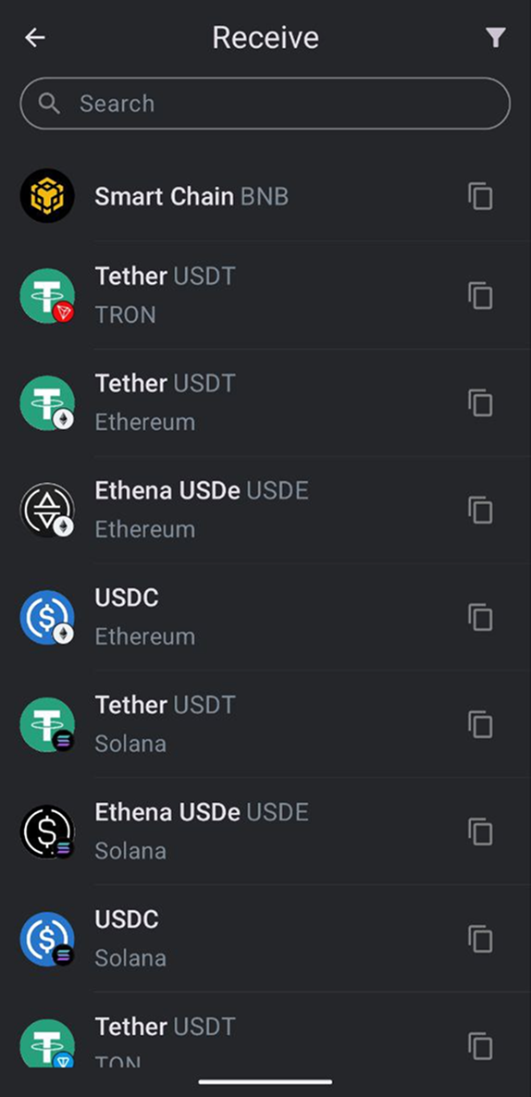The height and width of the screenshot is (1097, 531).
Task: Click the Search input field
Action: pos(265,104)
